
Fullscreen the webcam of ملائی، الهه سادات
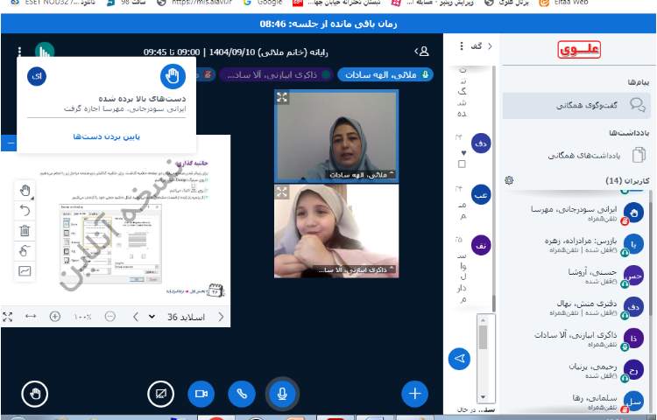[282, 97]
